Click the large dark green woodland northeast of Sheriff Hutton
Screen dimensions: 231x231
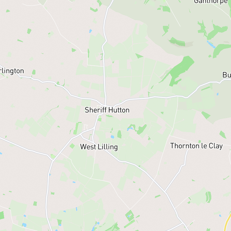pos(181,71)
